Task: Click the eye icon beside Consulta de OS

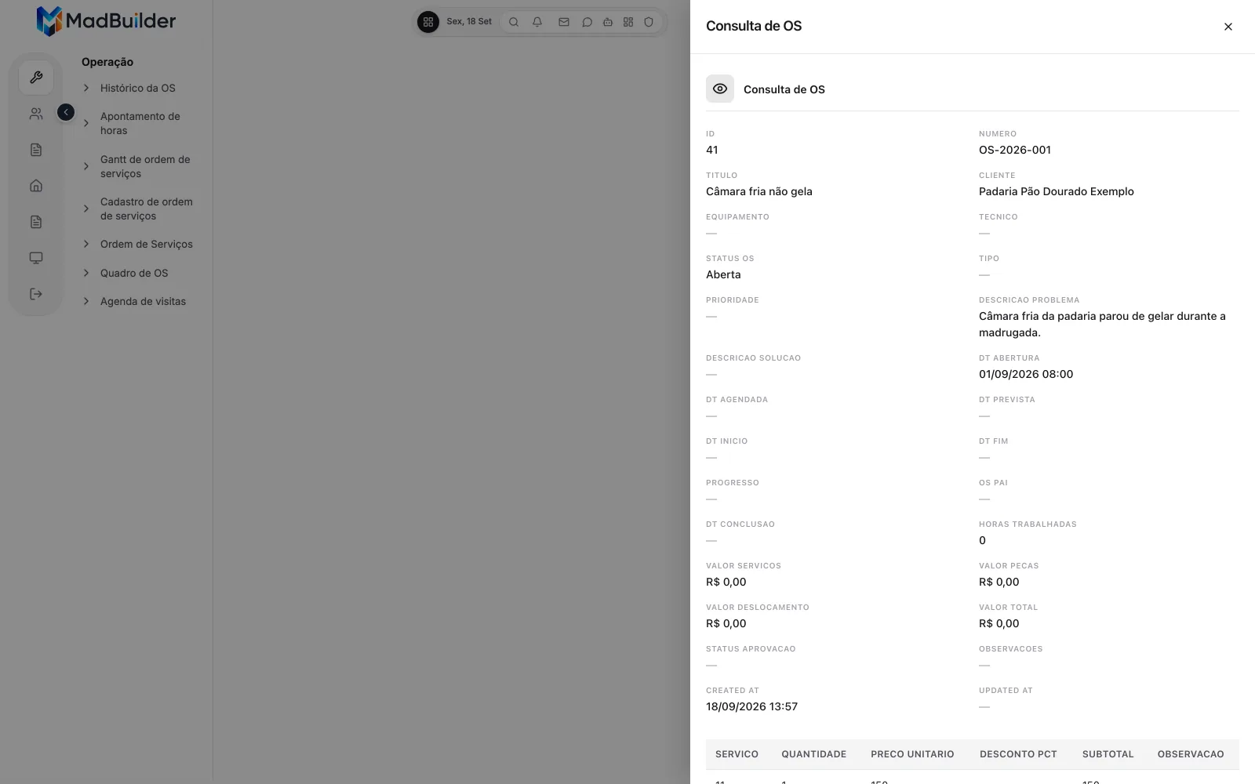Action: point(720,89)
